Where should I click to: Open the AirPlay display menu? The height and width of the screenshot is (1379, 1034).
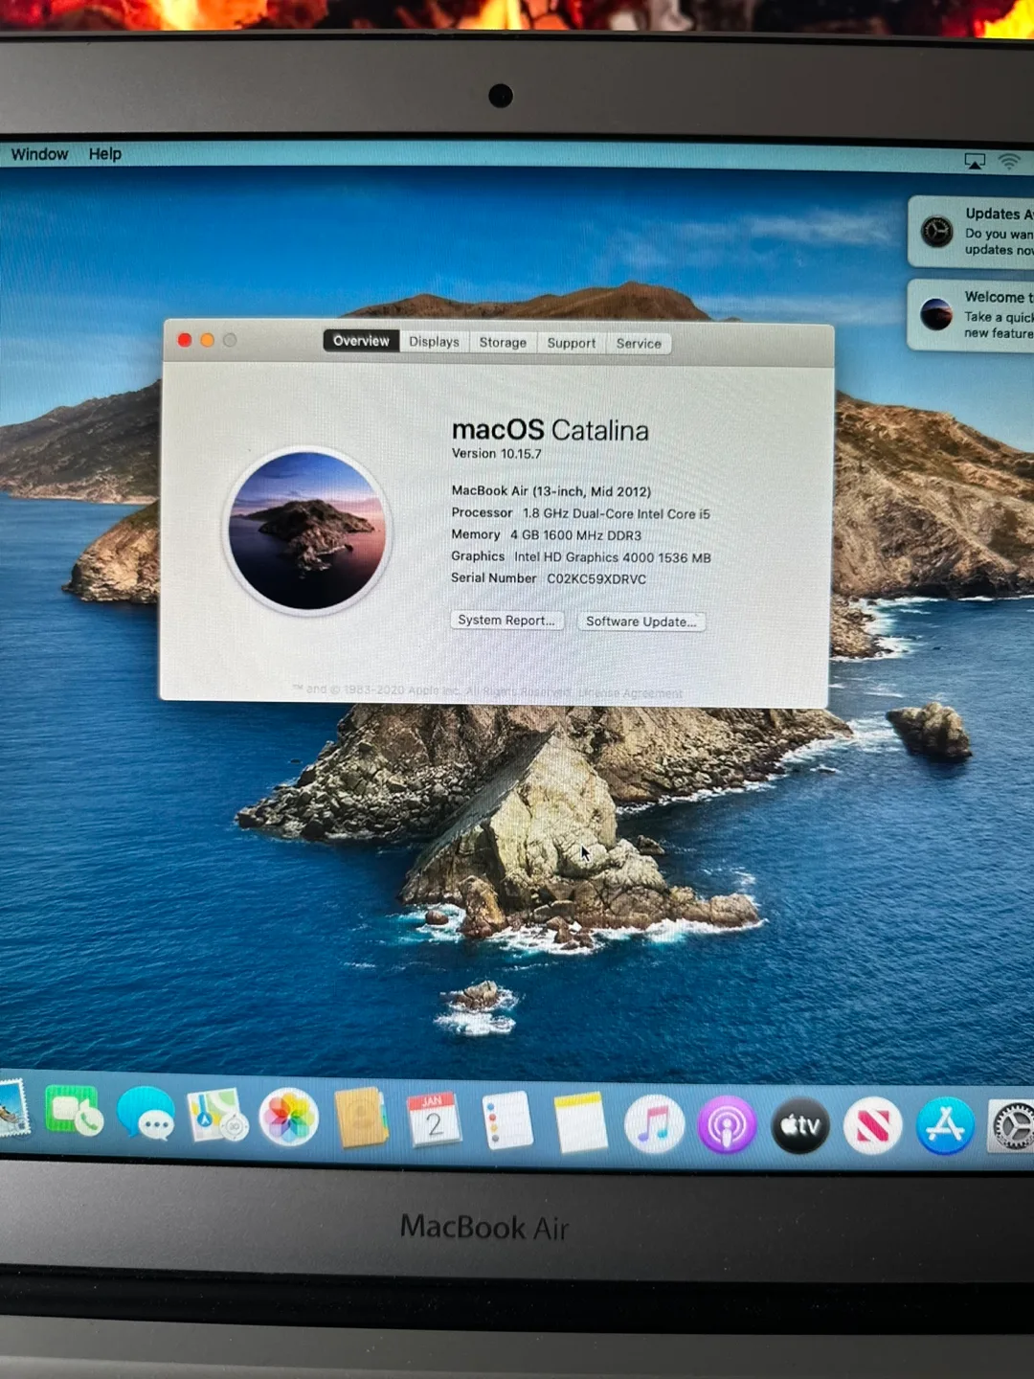[975, 160]
